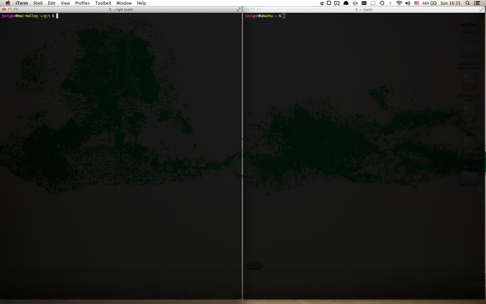Open the Wi-Fi status menu
Viewport: 486px width, 304px height.
click(x=399, y=3)
